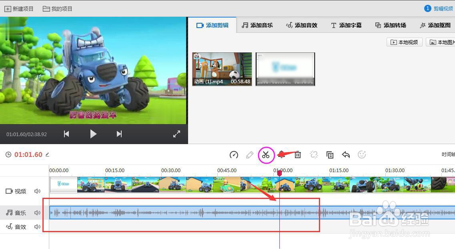Select the blurred second media thumbnail
The width and height of the screenshot is (455, 249).
[285, 69]
